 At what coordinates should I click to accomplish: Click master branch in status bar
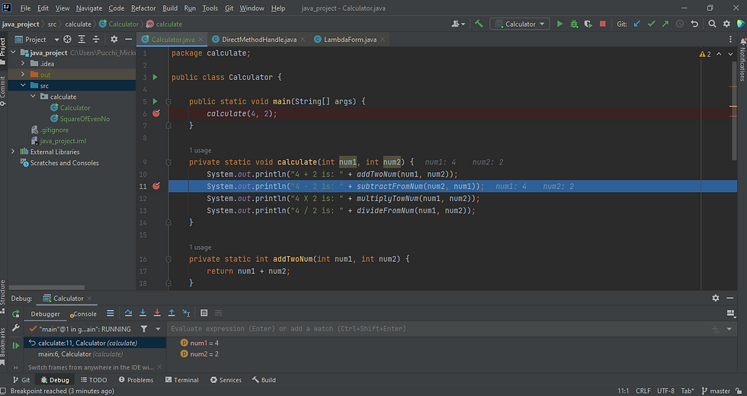pos(716,391)
